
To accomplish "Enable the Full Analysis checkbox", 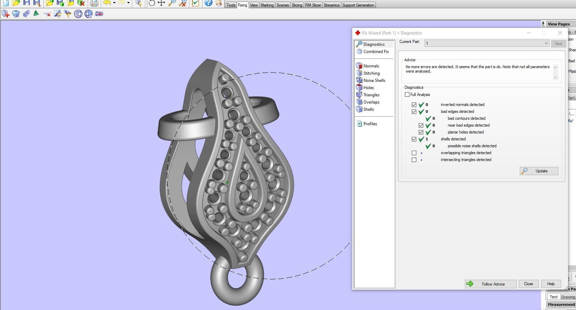I will pos(407,95).
